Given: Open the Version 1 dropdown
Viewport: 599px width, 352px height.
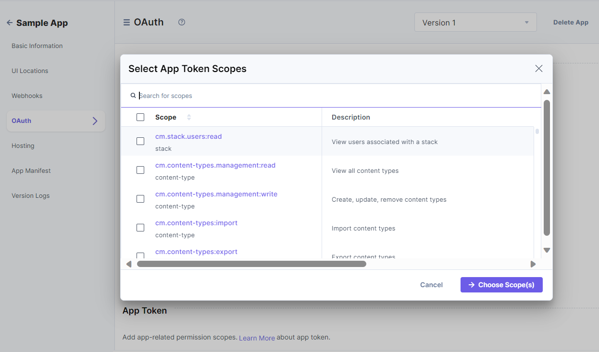Looking at the screenshot, I should pos(475,23).
